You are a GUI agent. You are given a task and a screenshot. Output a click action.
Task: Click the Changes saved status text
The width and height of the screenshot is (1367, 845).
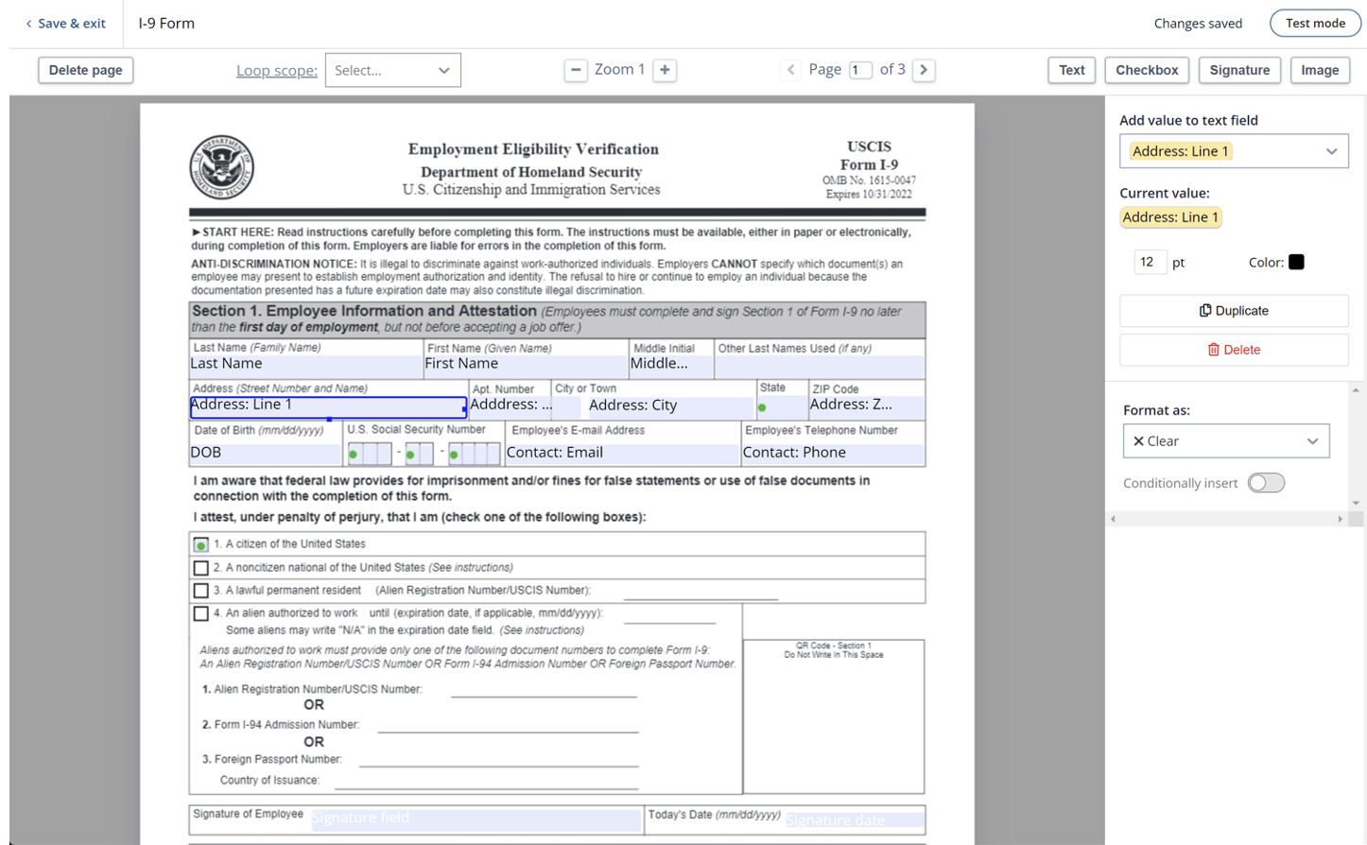click(x=1198, y=24)
